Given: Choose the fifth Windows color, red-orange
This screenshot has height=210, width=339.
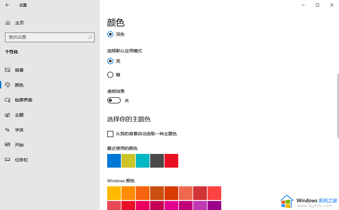Looking at the screenshot, I should (x=171, y=193).
